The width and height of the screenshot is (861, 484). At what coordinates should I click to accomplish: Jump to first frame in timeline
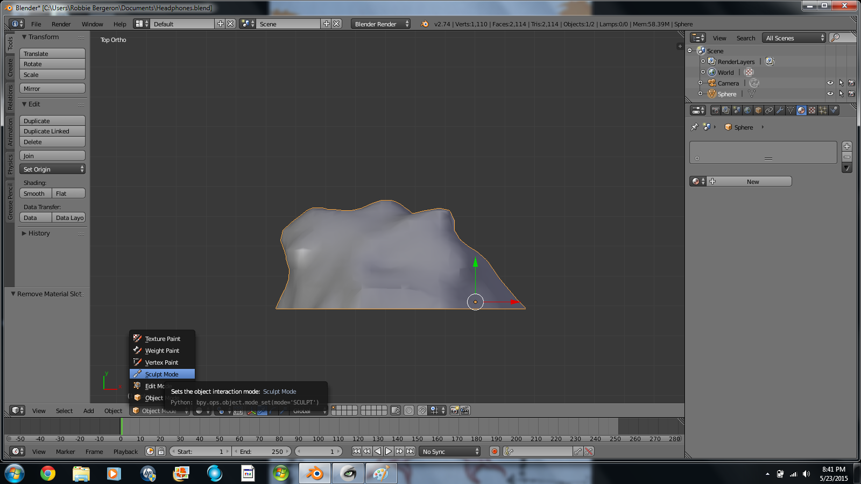(x=356, y=451)
